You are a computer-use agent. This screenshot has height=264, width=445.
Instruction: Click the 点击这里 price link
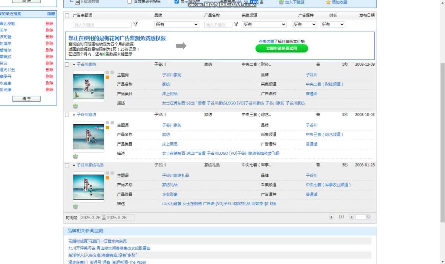(266, 41)
